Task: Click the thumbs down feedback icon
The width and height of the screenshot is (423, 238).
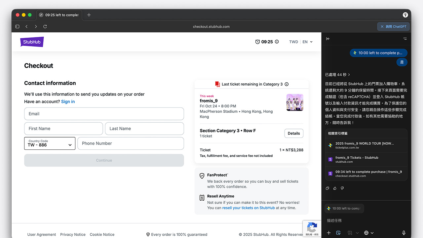Action: [342, 188]
